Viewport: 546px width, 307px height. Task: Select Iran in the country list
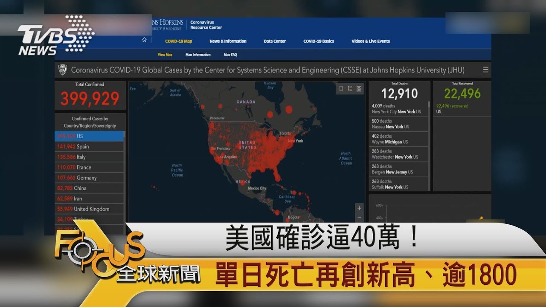[90, 198]
